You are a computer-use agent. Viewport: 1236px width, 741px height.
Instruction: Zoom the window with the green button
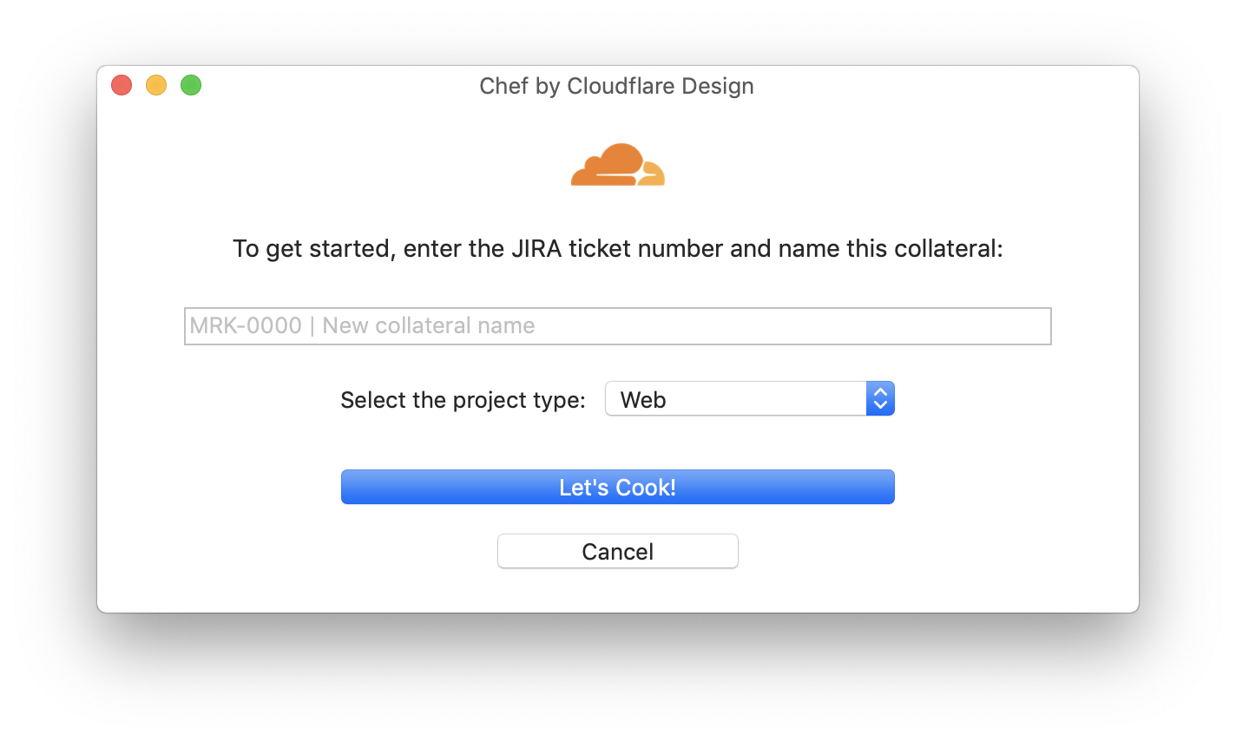191,85
